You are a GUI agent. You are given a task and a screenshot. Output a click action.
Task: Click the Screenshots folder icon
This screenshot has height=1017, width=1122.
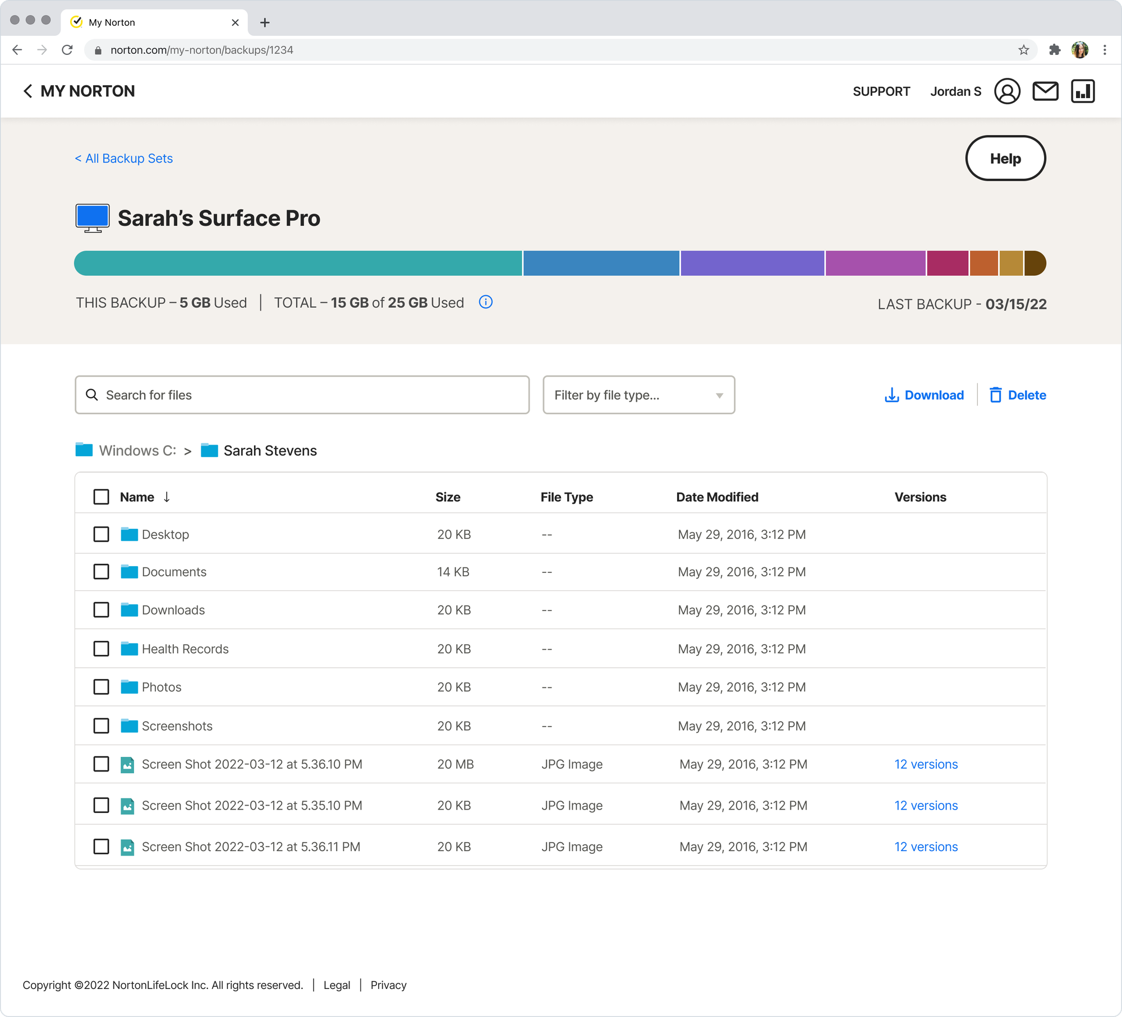(129, 725)
